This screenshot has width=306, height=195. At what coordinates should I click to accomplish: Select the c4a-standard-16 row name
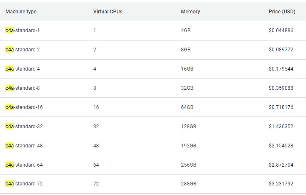[x=24, y=107]
